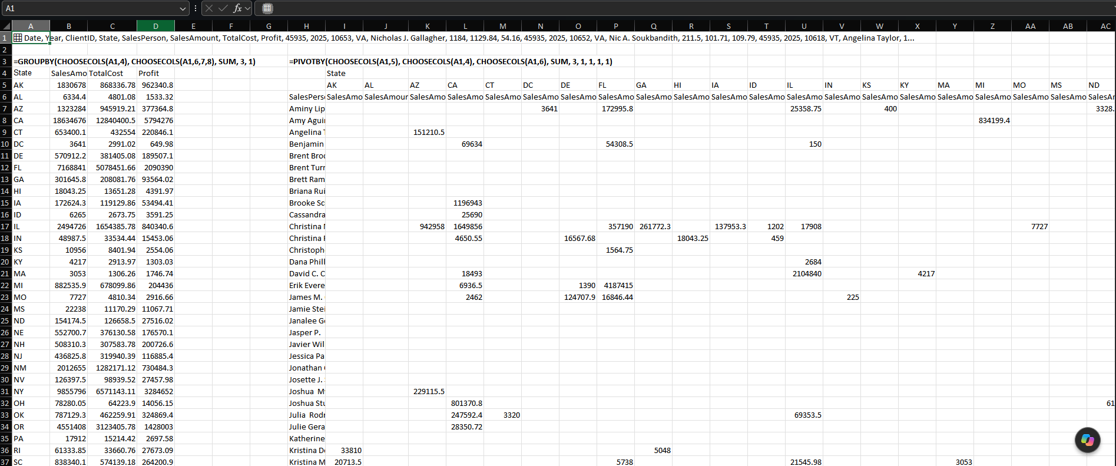Click the Profit header cell in row 4

click(x=155, y=73)
